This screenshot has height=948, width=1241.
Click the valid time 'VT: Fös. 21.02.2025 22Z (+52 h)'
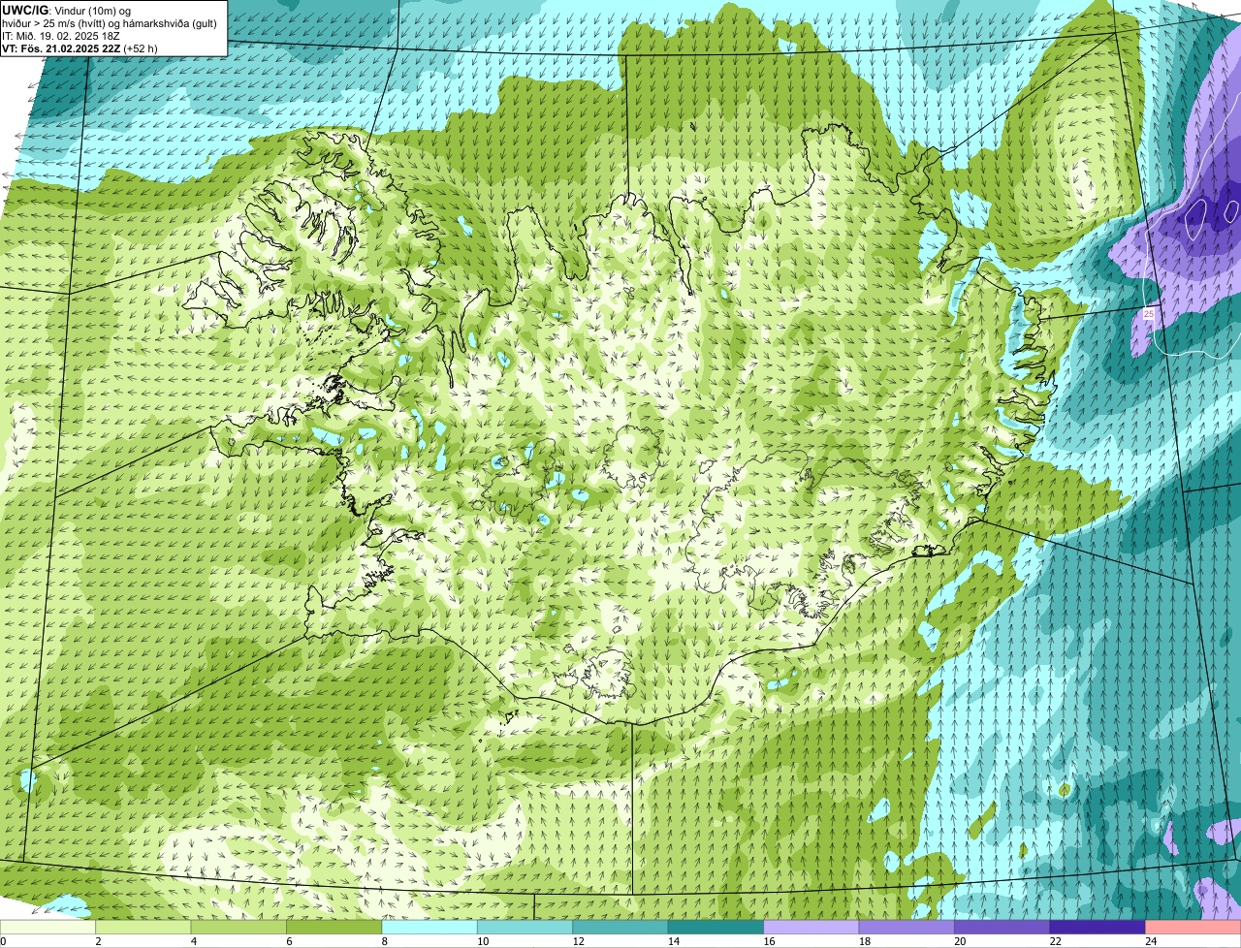point(80,48)
